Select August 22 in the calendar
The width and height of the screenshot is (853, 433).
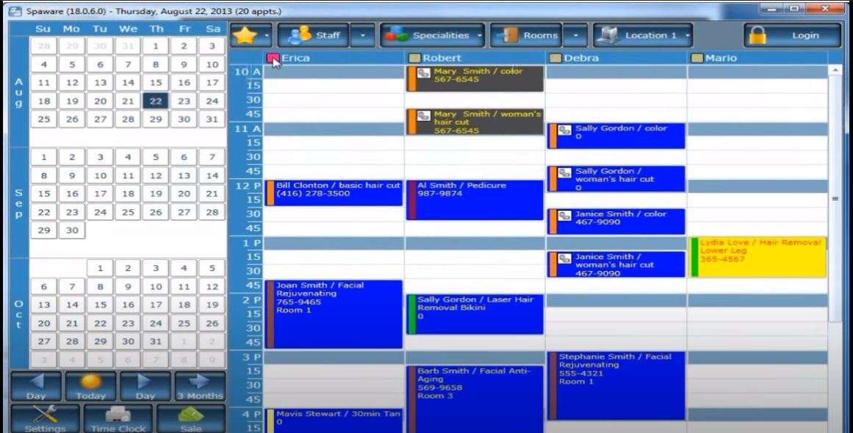[156, 101]
